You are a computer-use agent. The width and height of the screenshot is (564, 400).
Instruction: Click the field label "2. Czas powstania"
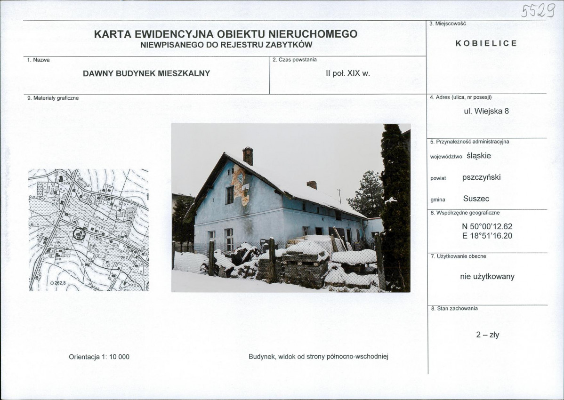[x=295, y=60]
